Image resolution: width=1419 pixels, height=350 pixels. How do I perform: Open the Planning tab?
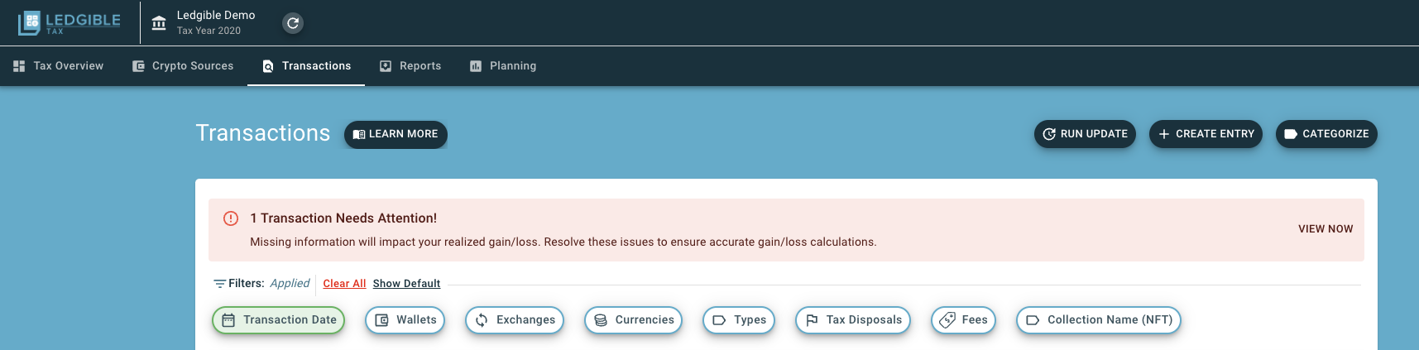(503, 66)
